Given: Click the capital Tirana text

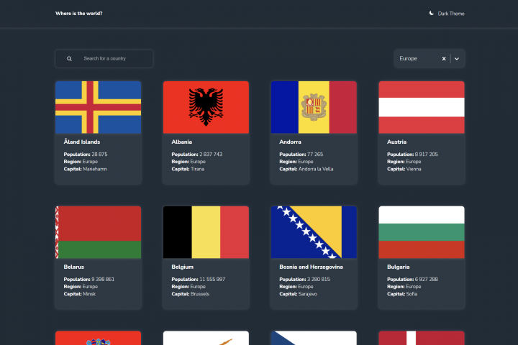Looking at the screenshot, I should point(198,169).
